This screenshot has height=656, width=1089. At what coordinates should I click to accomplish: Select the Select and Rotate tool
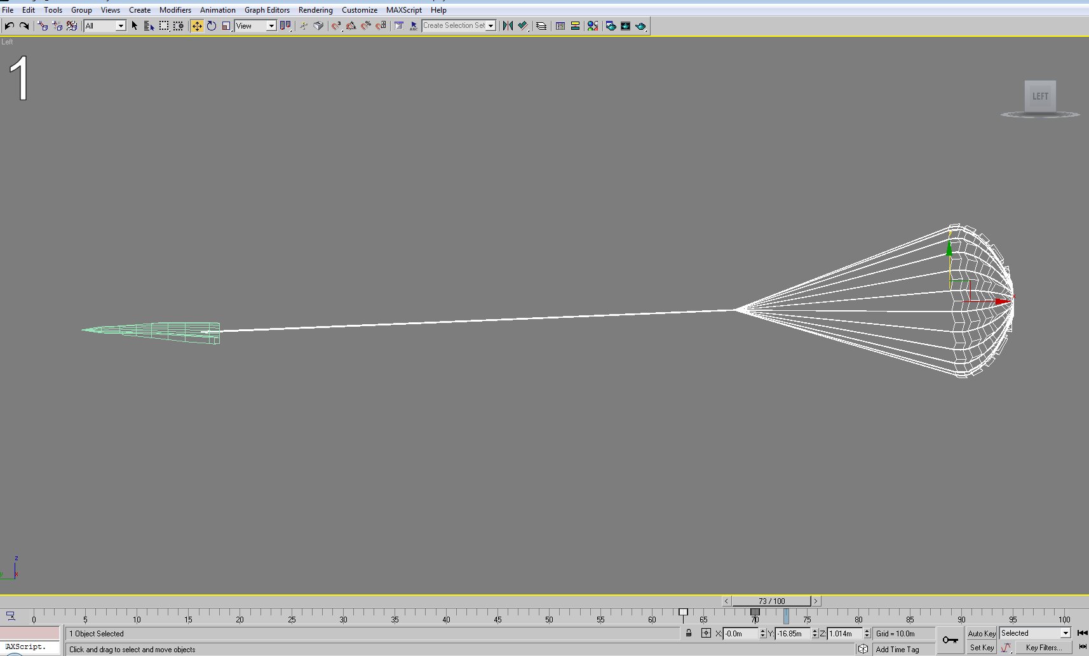click(x=212, y=26)
